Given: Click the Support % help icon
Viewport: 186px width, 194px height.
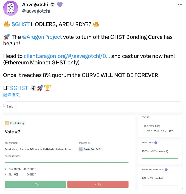Looking at the screenshot, I should 156,143.
